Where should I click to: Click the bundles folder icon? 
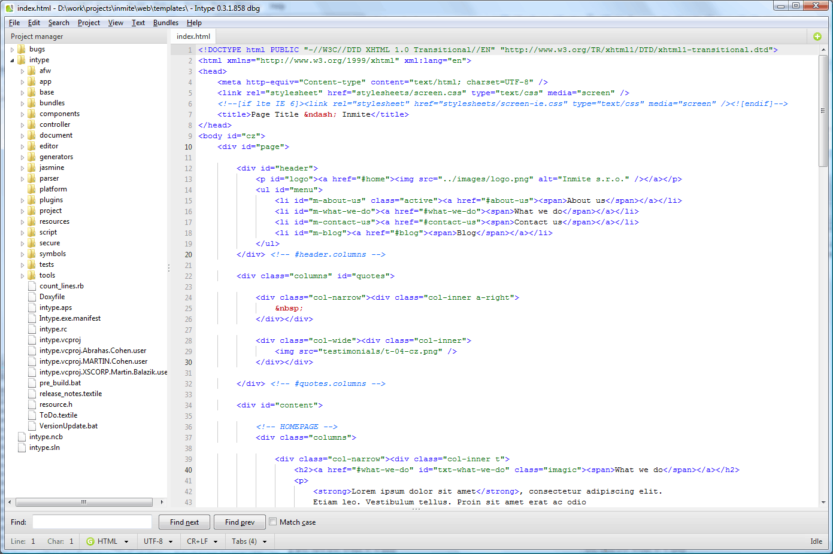pyautogui.click(x=32, y=103)
